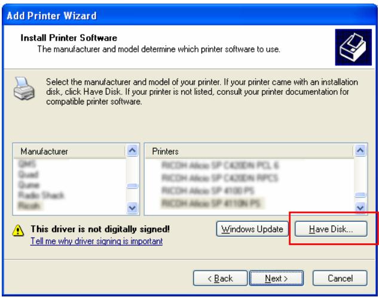The image size is (379, 297).
Task: Click the Manufacturer list up arrow
Action: pos(132,151)
